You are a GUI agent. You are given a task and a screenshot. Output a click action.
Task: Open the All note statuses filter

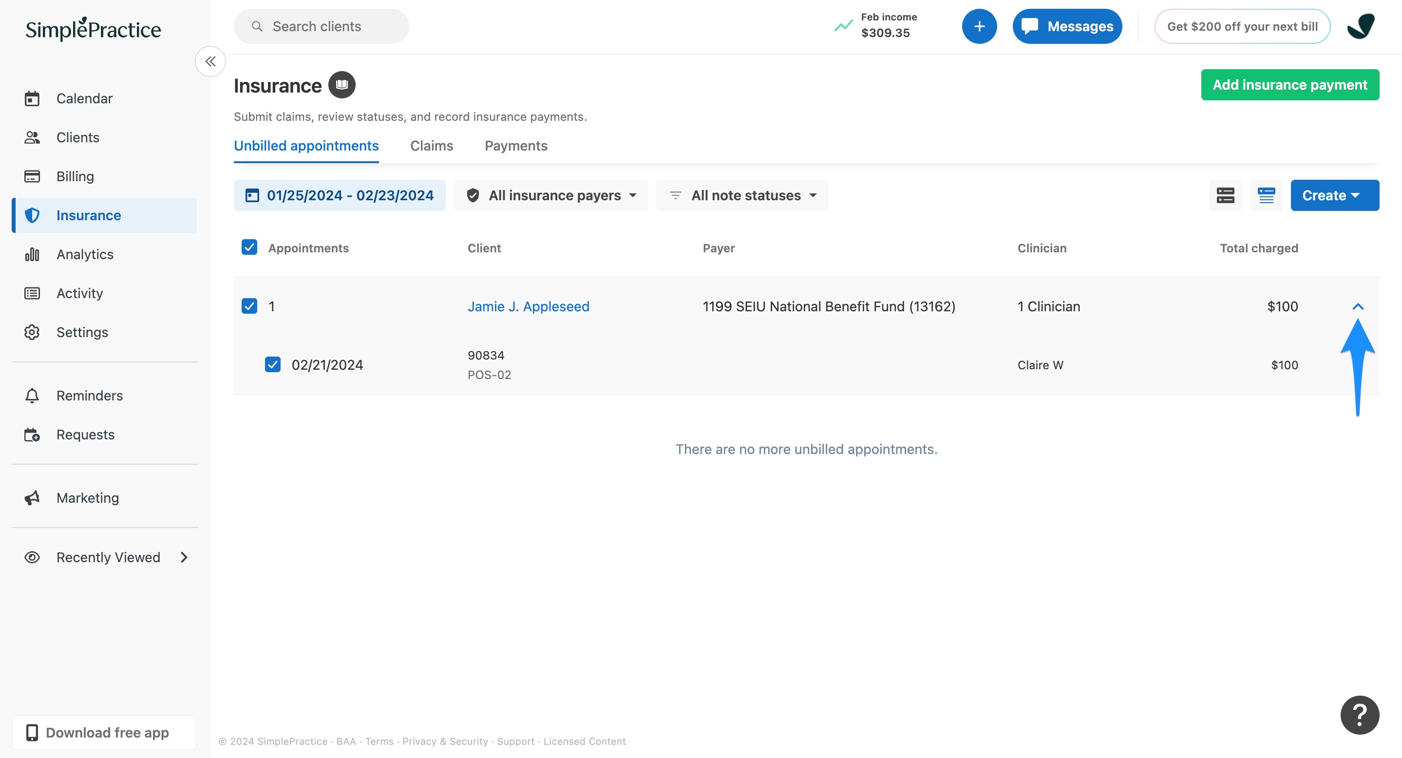742,195
